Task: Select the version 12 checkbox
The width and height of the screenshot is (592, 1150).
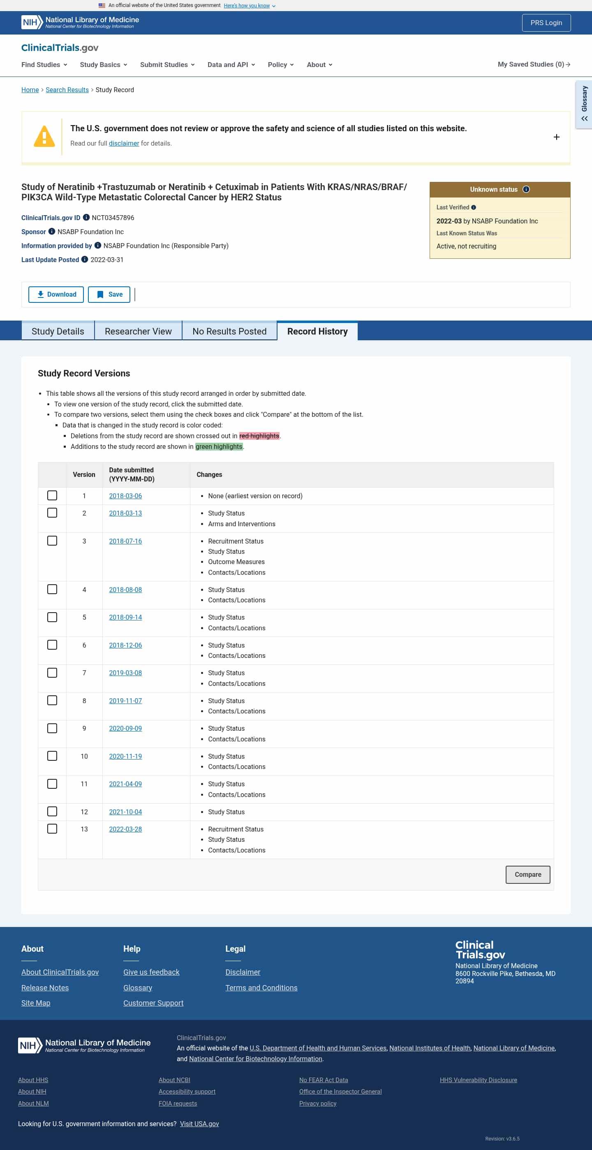Action: tap(52, 811)
